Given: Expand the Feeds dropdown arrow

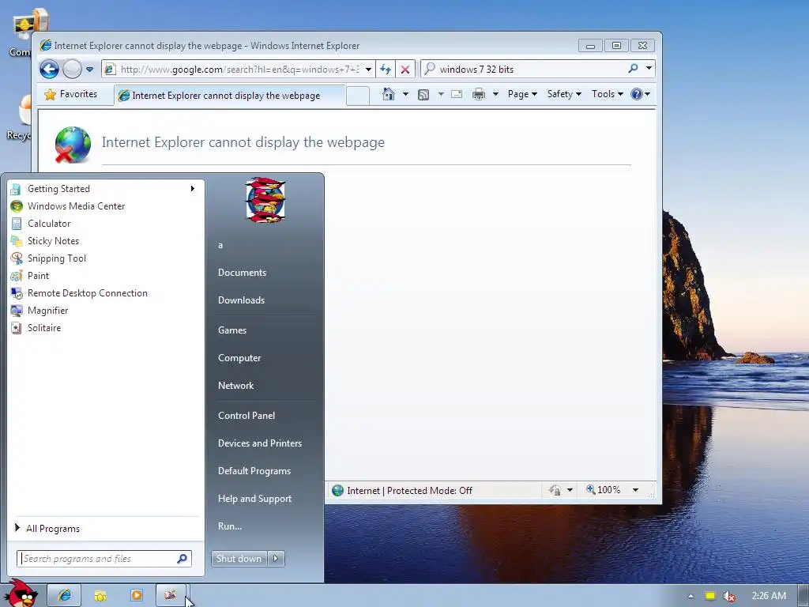Looking at the screenshot, I should [441, 95].
